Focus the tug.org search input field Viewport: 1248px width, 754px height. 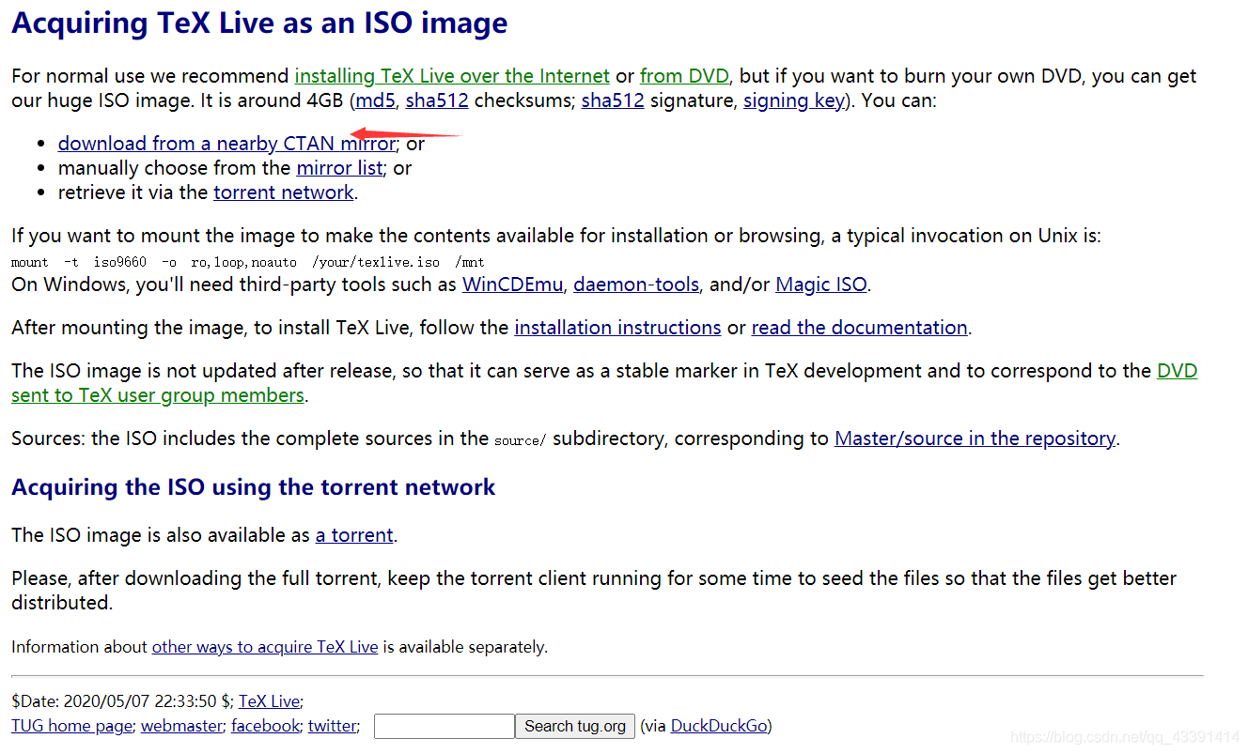pos(445,726)
